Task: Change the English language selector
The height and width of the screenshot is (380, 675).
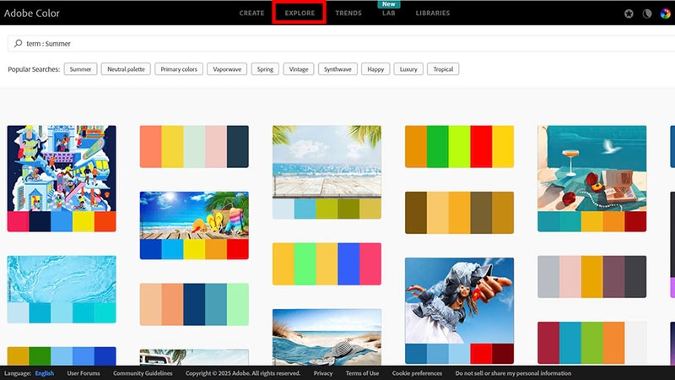Action: 43,373
